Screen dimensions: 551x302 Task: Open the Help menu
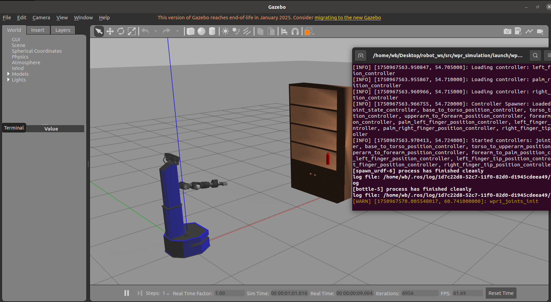[104, 18]
